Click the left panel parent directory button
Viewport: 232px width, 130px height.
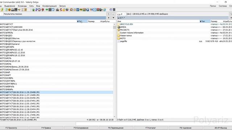click(x=113, y=14)
